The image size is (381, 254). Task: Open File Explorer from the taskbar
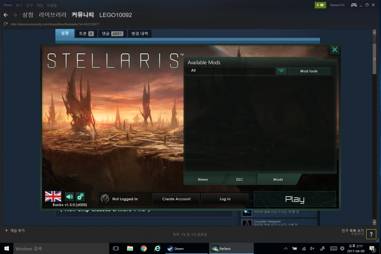pyautogui.click(x=130, y=249)
